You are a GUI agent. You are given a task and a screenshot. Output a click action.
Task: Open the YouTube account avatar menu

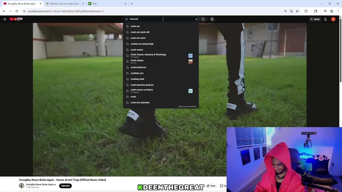tap(333, 19)
